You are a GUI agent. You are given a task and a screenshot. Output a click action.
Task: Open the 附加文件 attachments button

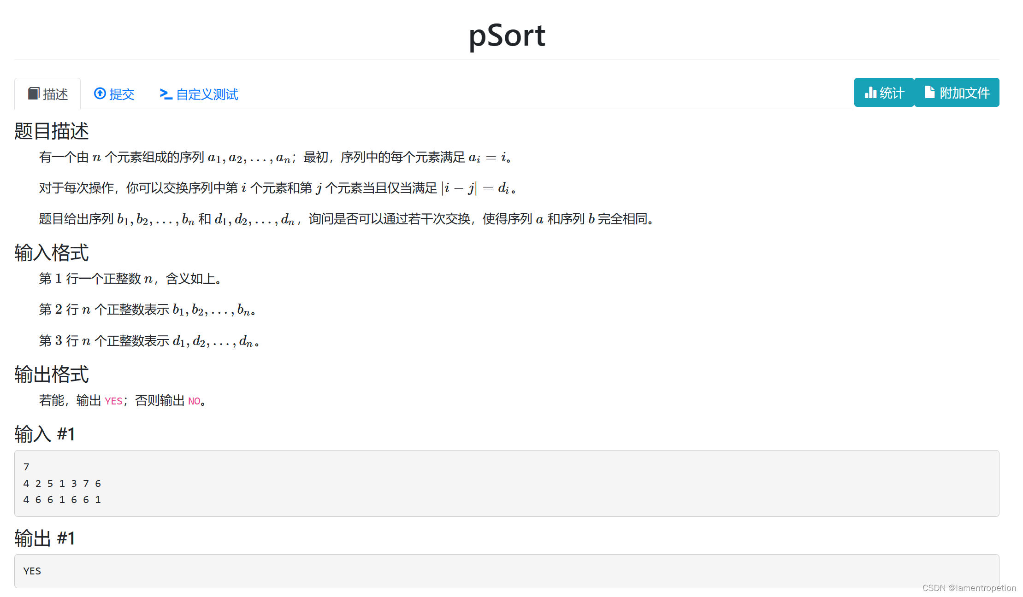957,92
